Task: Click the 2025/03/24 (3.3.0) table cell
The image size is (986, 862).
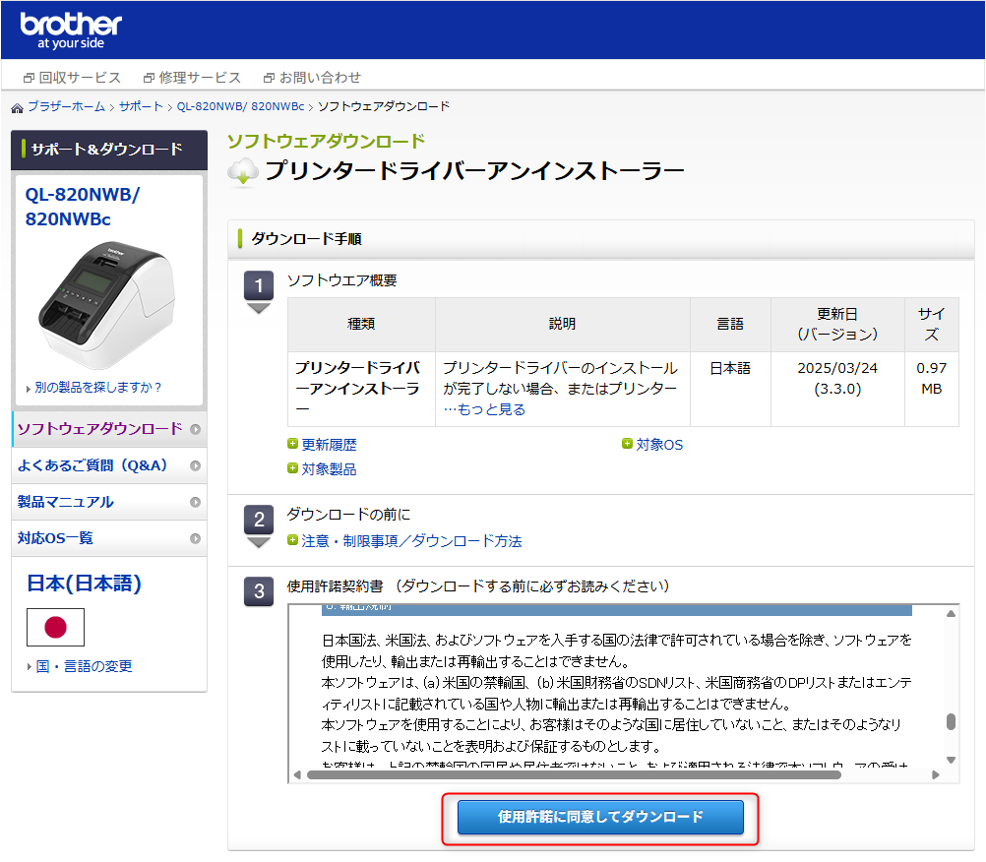Action: point(837,390)
